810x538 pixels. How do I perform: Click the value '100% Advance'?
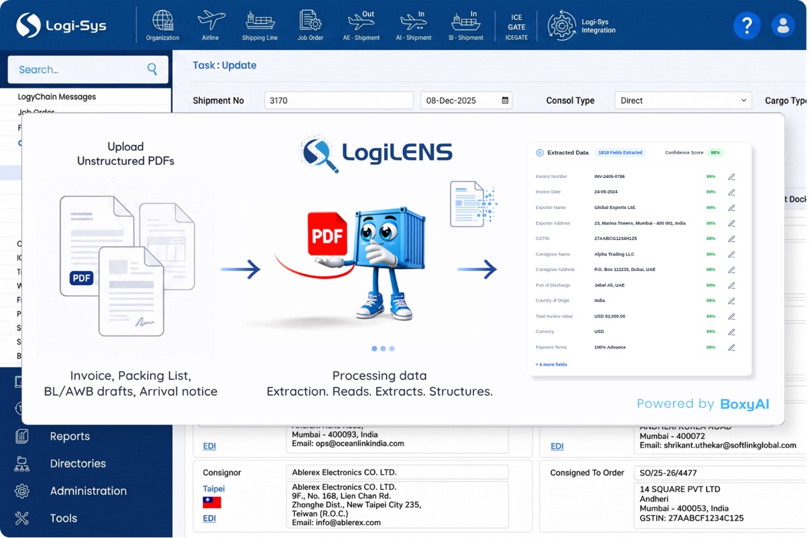pos(610,347)
